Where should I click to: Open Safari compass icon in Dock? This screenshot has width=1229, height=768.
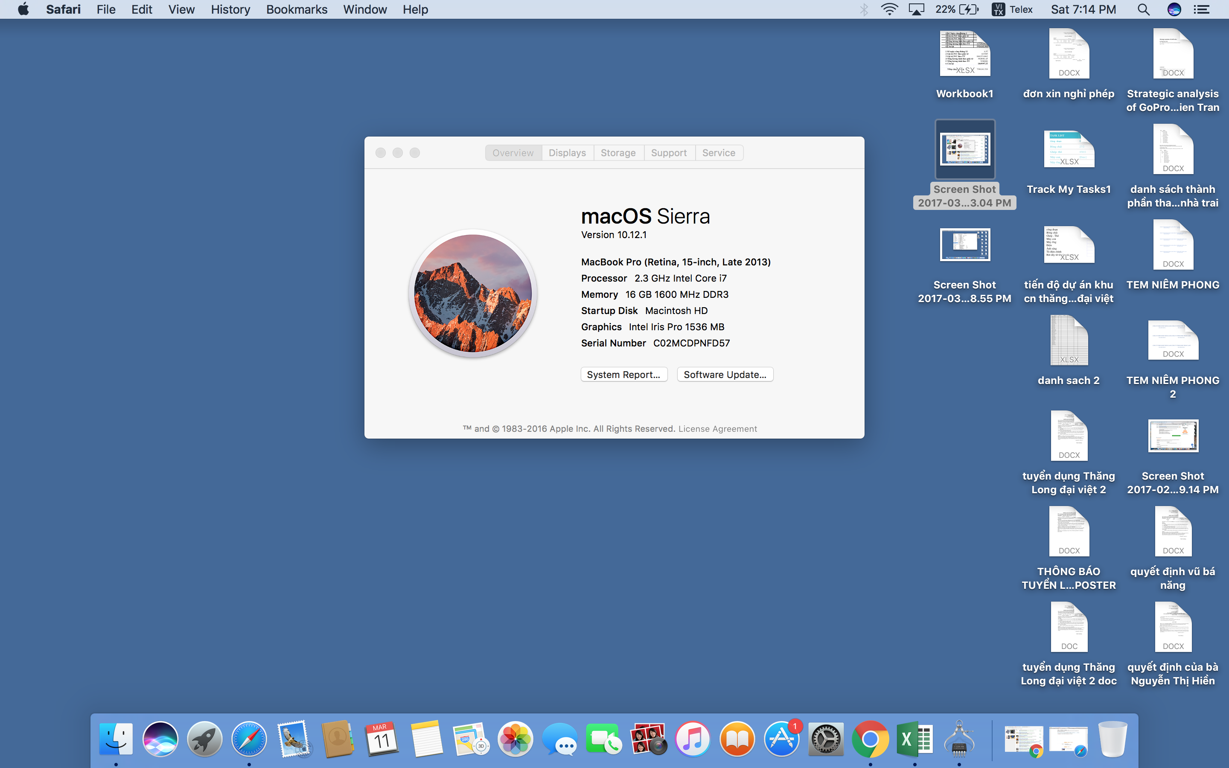tap(249, 739)
